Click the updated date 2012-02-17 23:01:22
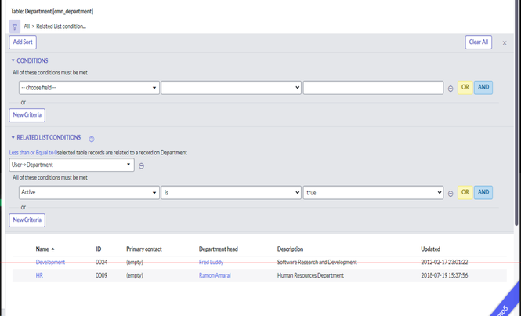 444,263
